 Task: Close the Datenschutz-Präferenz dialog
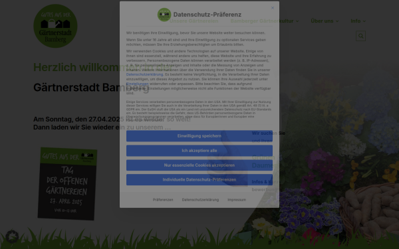pyautogui.click(x=273, y=8)
